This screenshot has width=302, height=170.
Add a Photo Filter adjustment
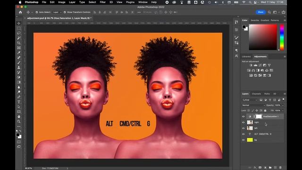point(262,70)
